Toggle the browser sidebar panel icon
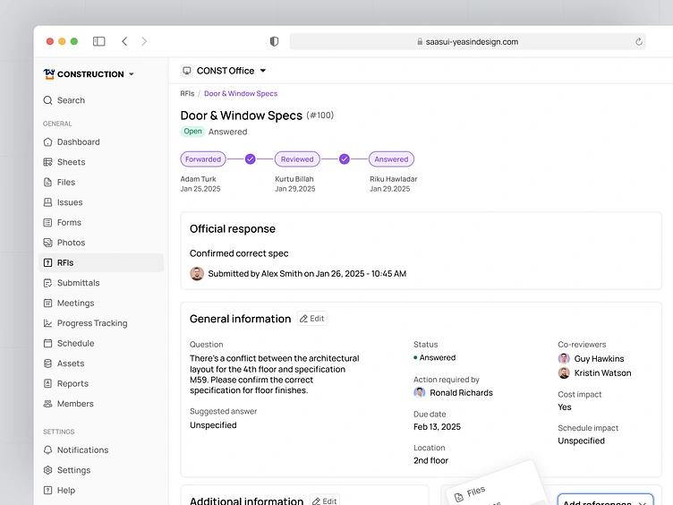Screen dimensions: 673x505 pyautogui.click(x=98, y=41)
